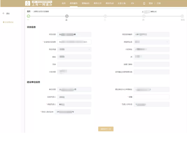Click the 邮箱 input field

coord(151,97)
